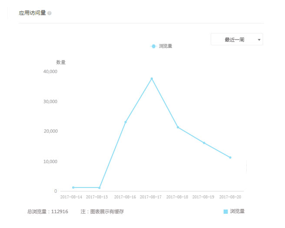The height and width of the screenshot is (228, 285).
Task: Click the chart data point for 2017-08-16
Action: 126,122
